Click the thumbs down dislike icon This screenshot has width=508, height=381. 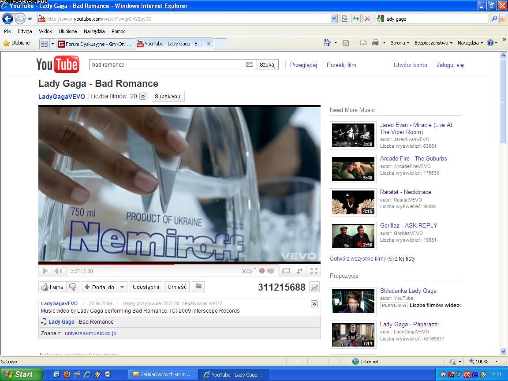73,287
